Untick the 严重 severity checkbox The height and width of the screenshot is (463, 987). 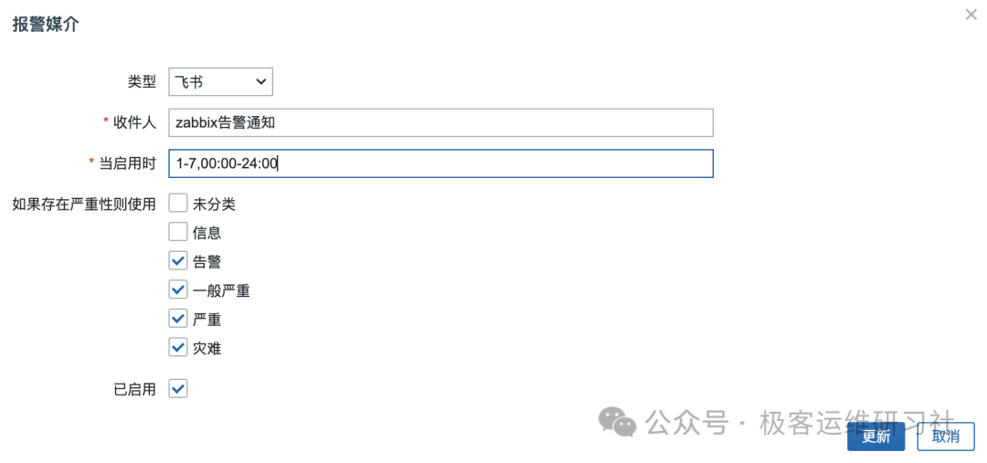(178, 319)
